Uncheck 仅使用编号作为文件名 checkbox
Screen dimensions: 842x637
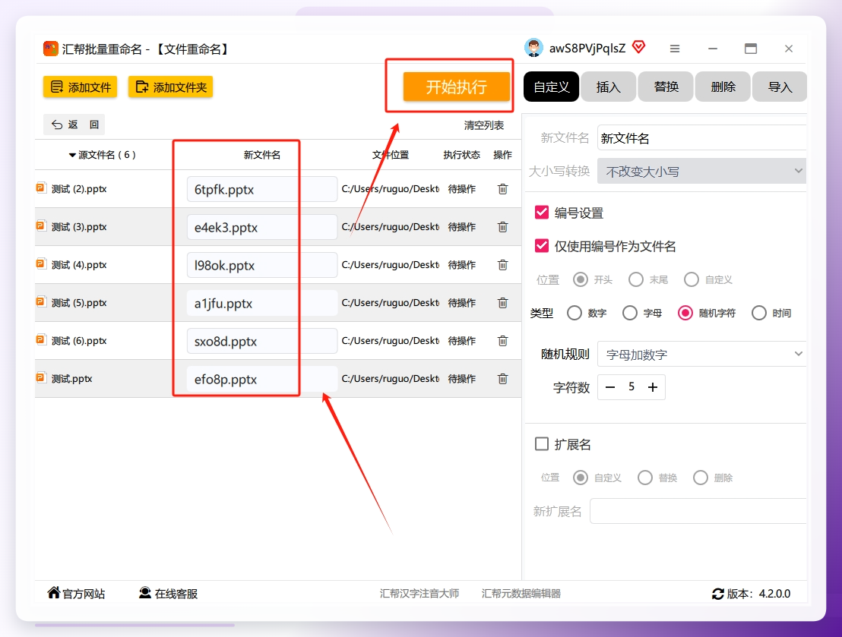coord(542,246)
